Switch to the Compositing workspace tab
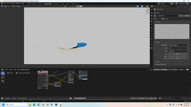This screenshot has width=191, height=107. pos(48,4)
